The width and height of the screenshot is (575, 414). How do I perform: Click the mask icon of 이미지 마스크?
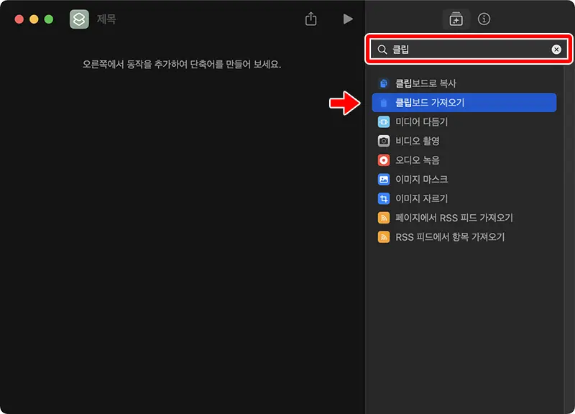[385, 179]
